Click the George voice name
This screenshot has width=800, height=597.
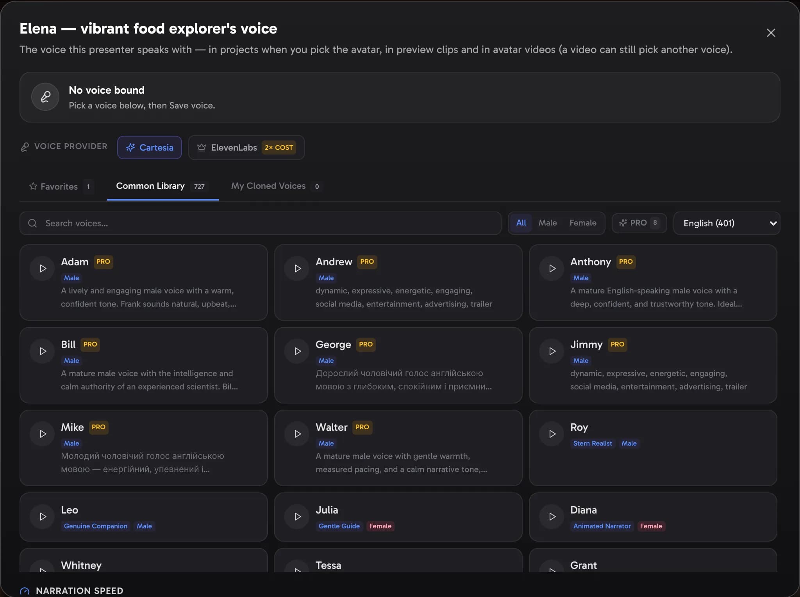pos(333,345)
